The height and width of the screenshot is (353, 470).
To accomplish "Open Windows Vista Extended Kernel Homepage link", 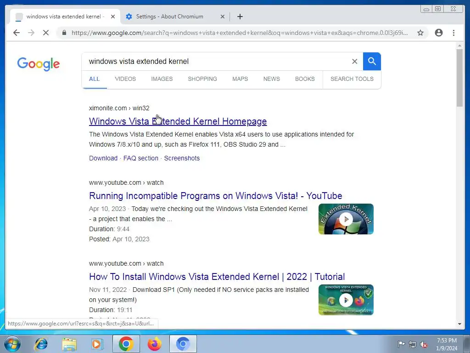I will click(x=178, y=121).
